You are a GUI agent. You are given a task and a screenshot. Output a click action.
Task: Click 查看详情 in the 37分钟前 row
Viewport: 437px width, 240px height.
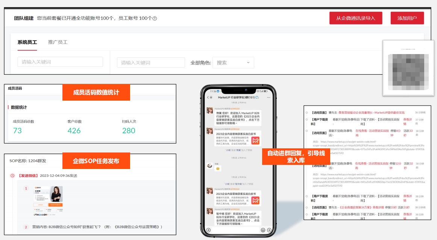407,121
